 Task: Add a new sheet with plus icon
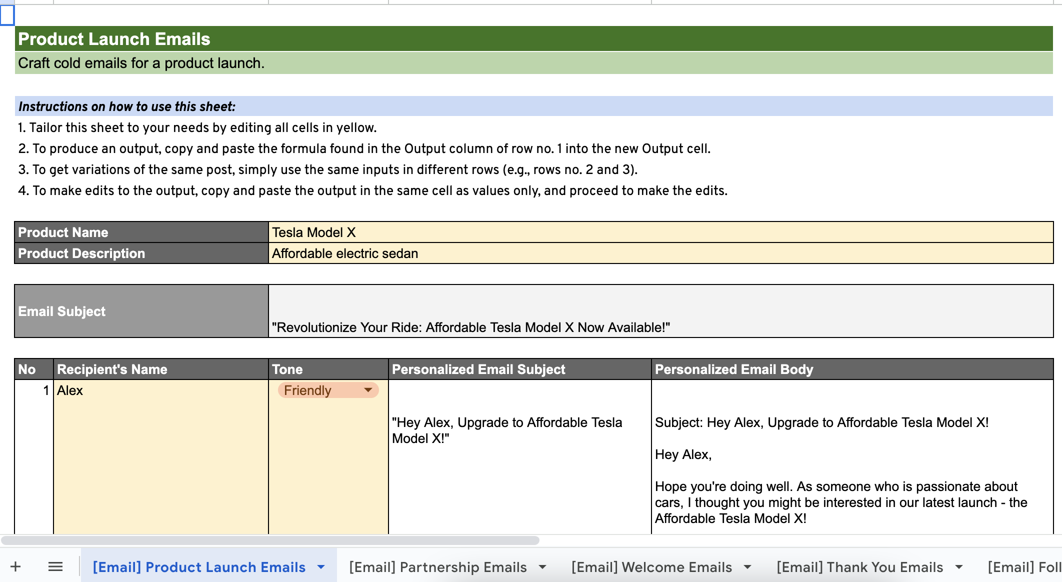pos(15,566)
